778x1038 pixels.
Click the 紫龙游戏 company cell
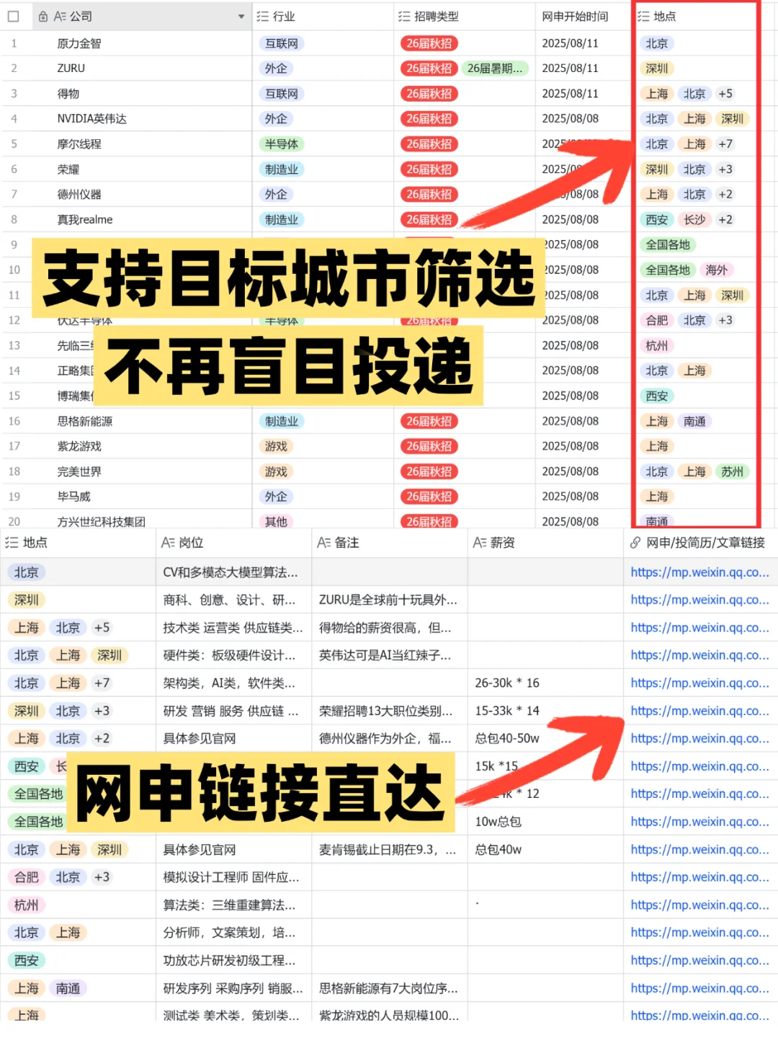[79, 446]
